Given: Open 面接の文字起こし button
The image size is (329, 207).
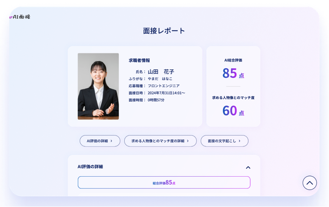Looking at the screenshot, I should pyautogui.click(x=224, y=141).
